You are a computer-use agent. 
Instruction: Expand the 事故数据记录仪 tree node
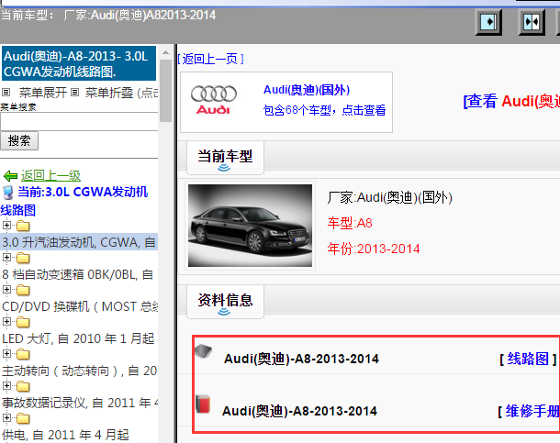(x=6, y=385)
